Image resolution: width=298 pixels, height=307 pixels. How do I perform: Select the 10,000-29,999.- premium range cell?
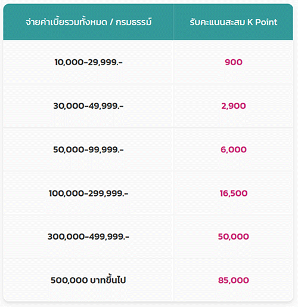(88, 62)
